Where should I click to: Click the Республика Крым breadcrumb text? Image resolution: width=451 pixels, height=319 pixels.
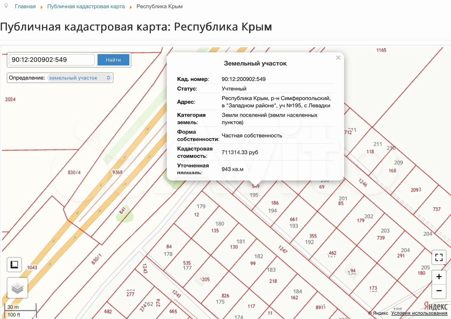[x=159, y=6]
